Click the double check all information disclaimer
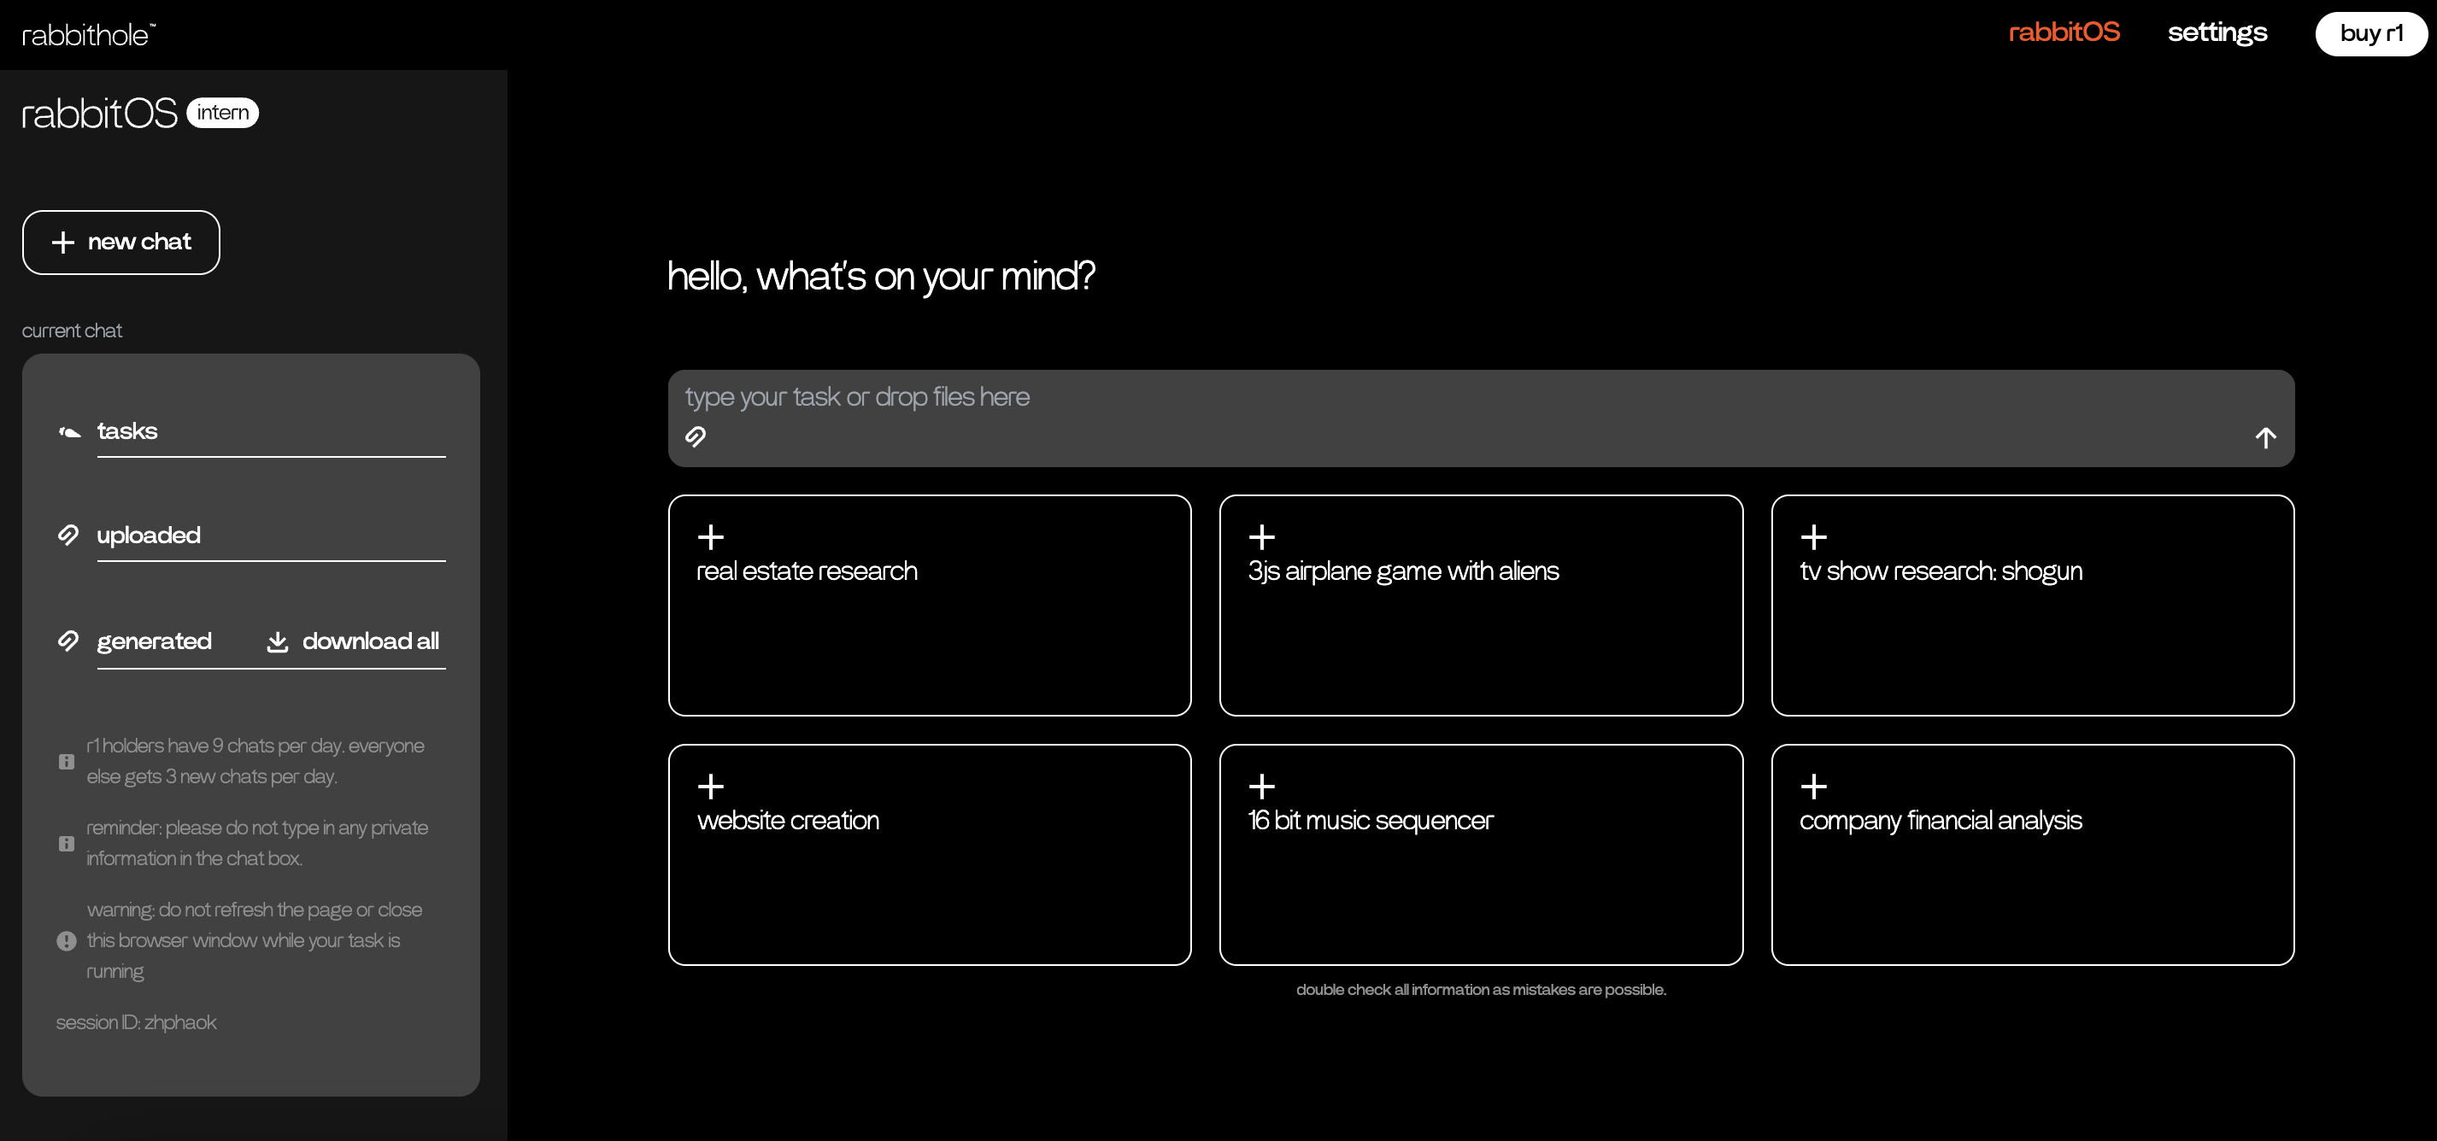Viewport: 2437px width, 1141px height. (x=1481, y=990)
